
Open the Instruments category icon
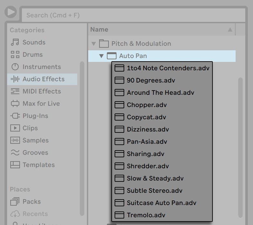[15, 67]
